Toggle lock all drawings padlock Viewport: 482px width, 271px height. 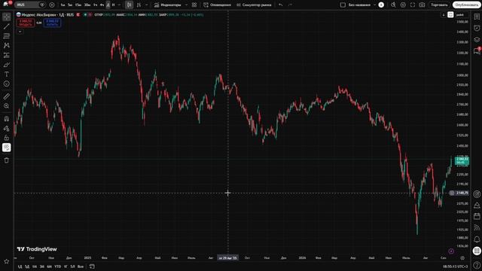pyautogui.click(x=7, y=138)
